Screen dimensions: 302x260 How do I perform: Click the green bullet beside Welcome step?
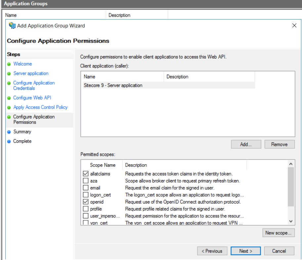(9, 64)
